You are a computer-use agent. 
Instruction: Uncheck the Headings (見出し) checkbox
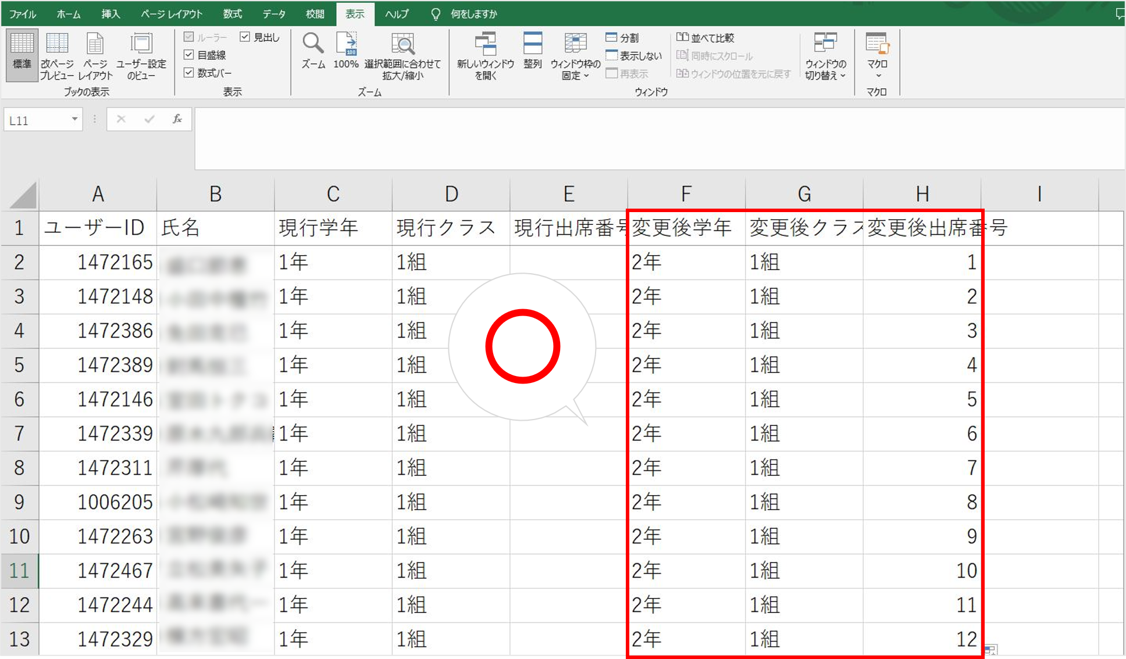245,37
